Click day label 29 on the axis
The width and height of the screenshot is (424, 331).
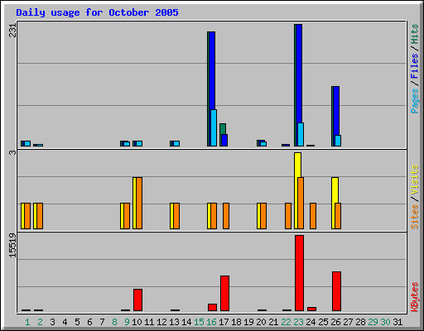(x=373, y=322)
